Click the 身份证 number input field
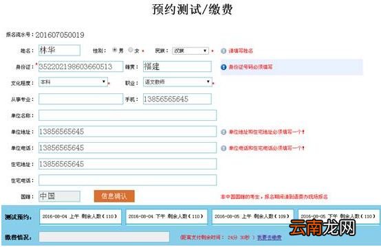The image size is (381, 247). [80, 67]
